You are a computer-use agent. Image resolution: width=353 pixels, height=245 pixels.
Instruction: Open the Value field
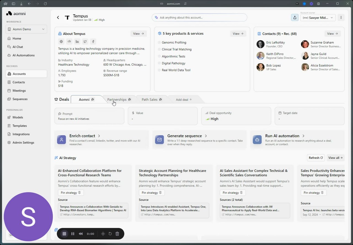tap(163, 116)
